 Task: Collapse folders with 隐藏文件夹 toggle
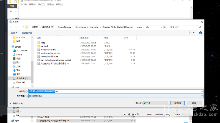16,104
